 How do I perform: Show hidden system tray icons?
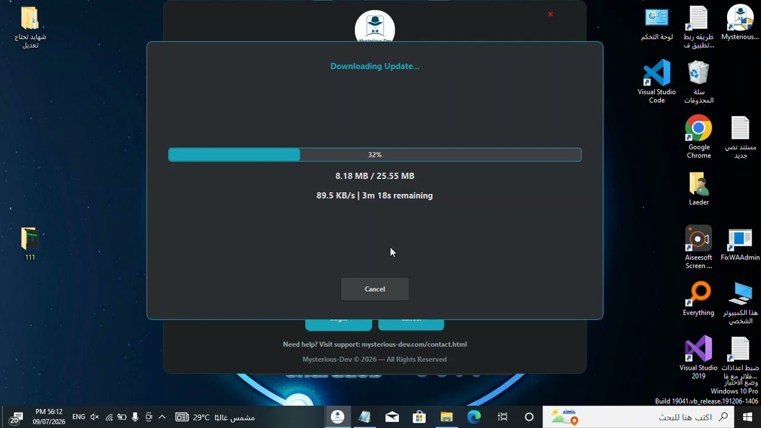pyautogui.click(x=162, y=417)
